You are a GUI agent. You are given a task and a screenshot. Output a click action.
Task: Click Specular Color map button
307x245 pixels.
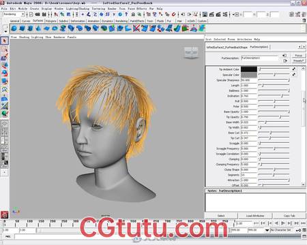(x=294, y=74)
